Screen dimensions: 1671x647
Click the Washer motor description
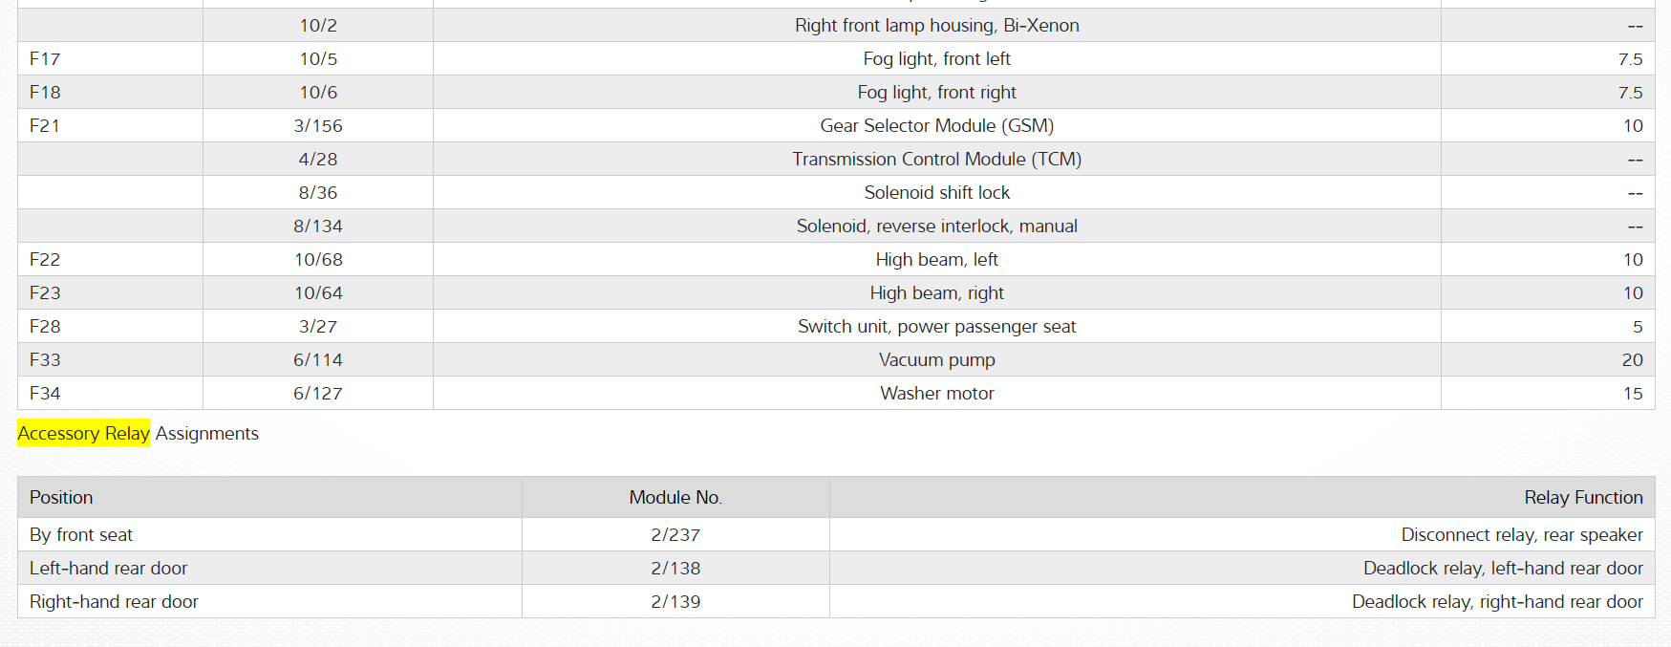click(x=936, y=394)
